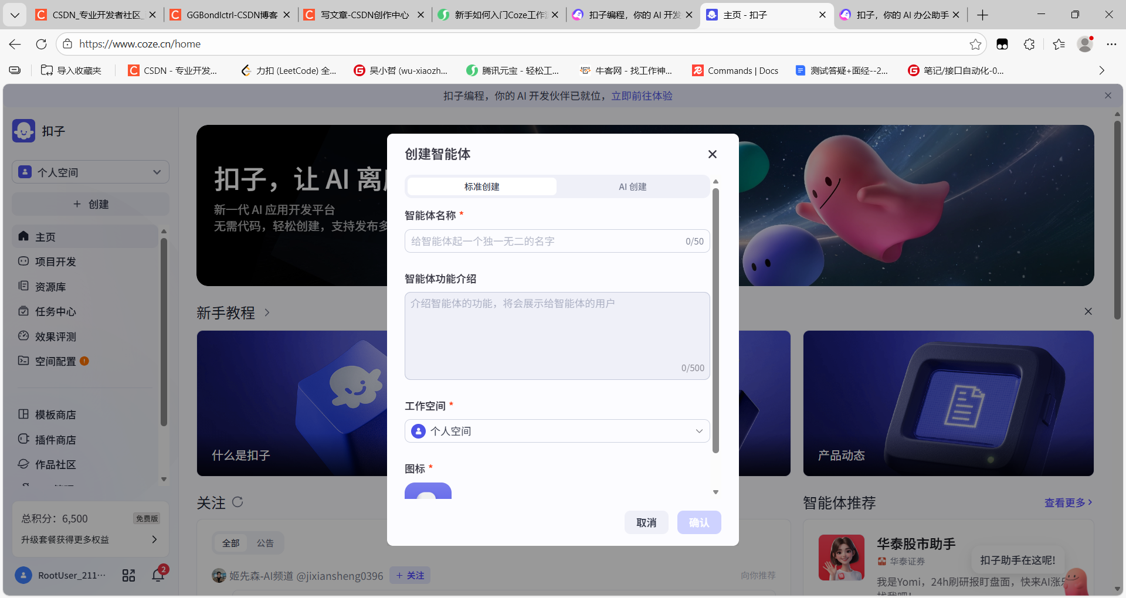
Task: Click the 免费版 badge
Action: point(147,518)
